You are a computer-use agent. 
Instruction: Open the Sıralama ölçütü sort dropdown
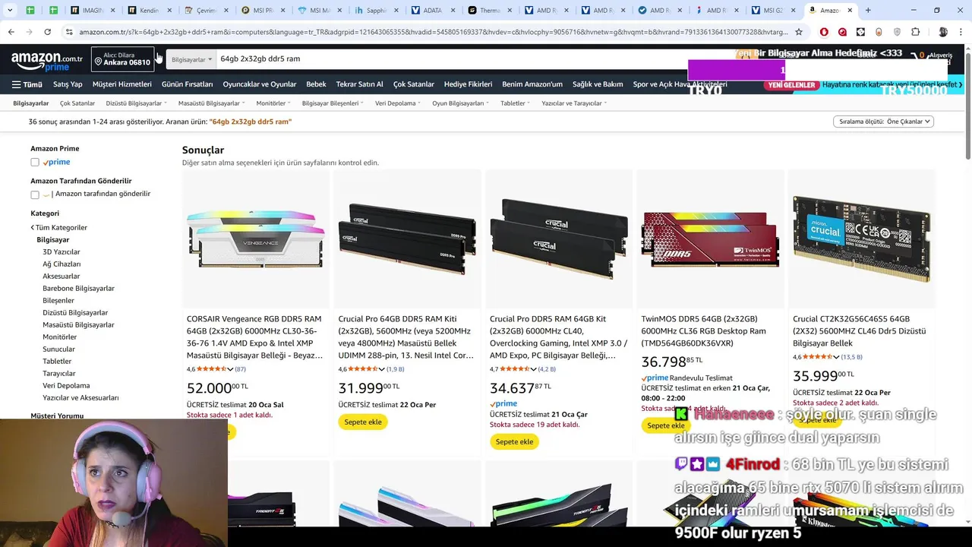tap(883, 122)
